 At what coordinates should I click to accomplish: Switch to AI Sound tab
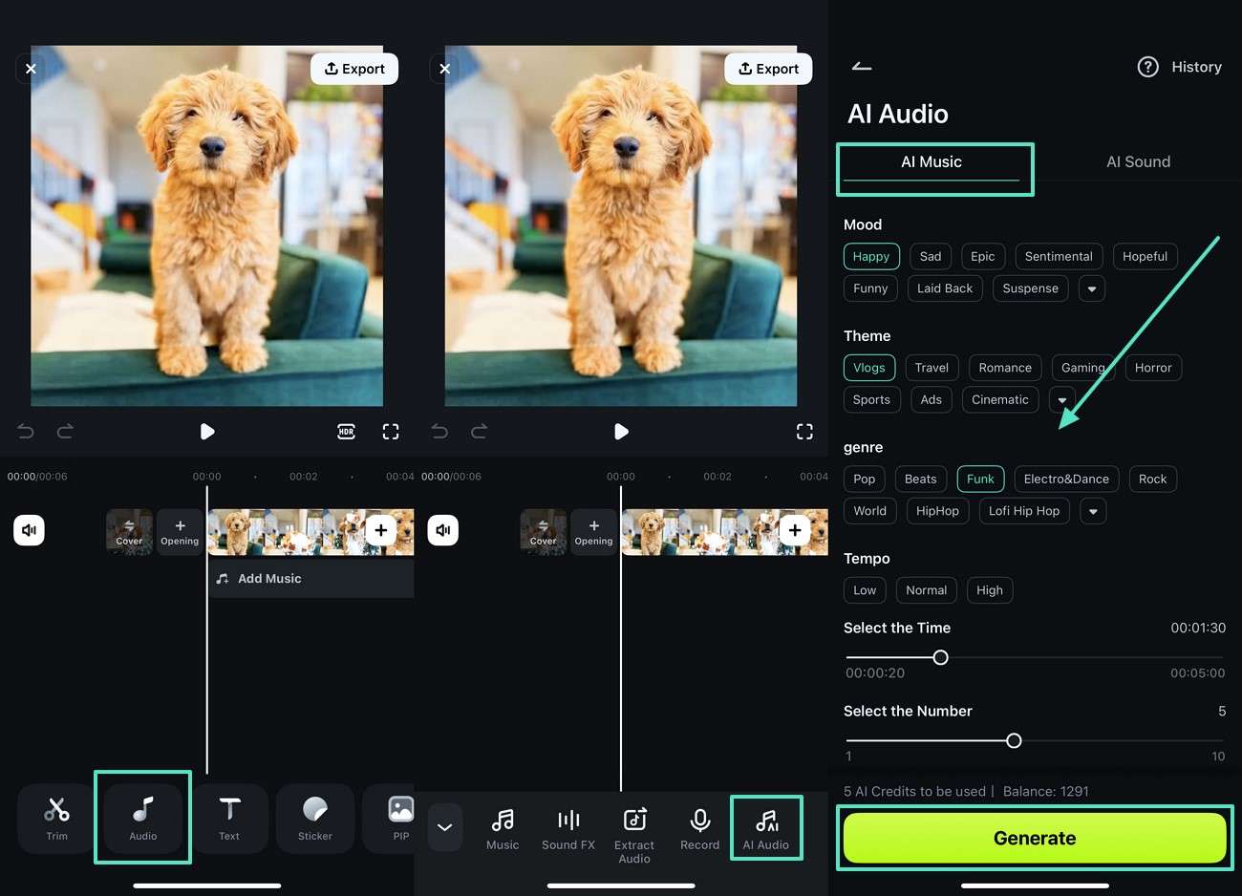click(1138, 162)
